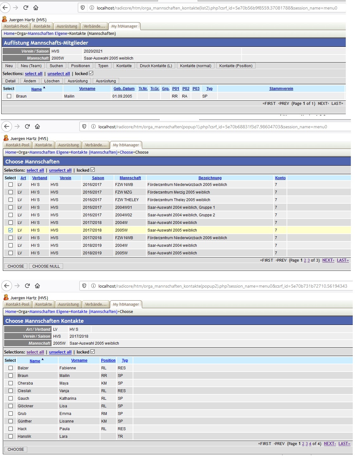The width and height of the screenshot is (361, 465).
Task: Go back using the bottom browser's back arrow
Action: 7,286
